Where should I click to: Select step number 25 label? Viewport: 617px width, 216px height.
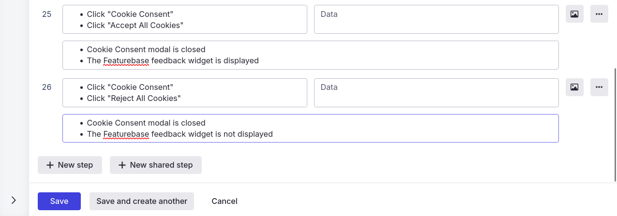click(x=46, y=14)
